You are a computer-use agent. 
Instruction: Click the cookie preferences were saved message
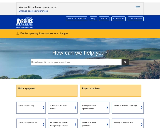point(38,7)
